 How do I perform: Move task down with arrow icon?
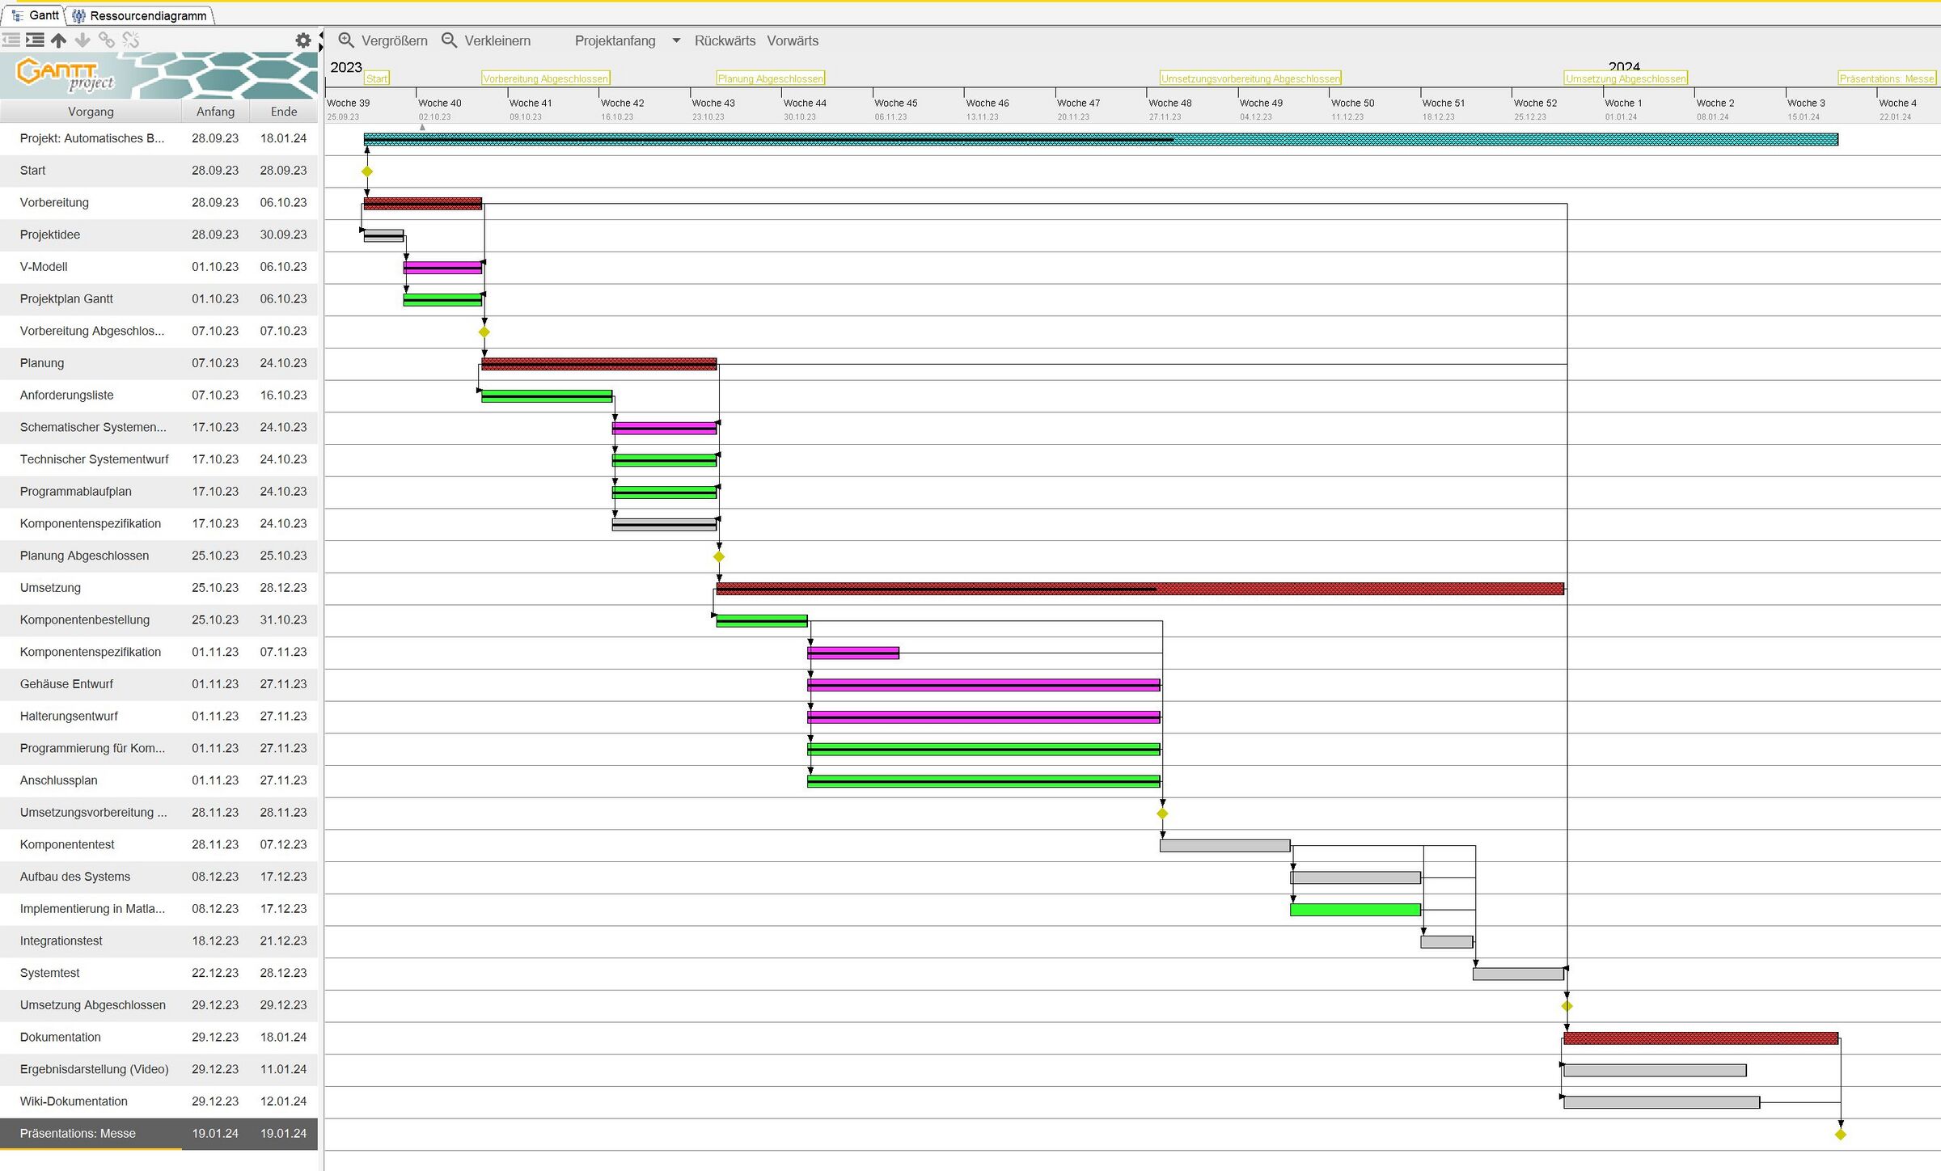(82, 40)
